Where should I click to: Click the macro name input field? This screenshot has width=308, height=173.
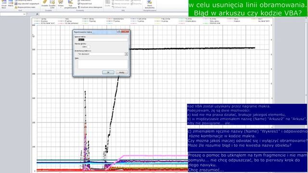[x=103, y=39]
